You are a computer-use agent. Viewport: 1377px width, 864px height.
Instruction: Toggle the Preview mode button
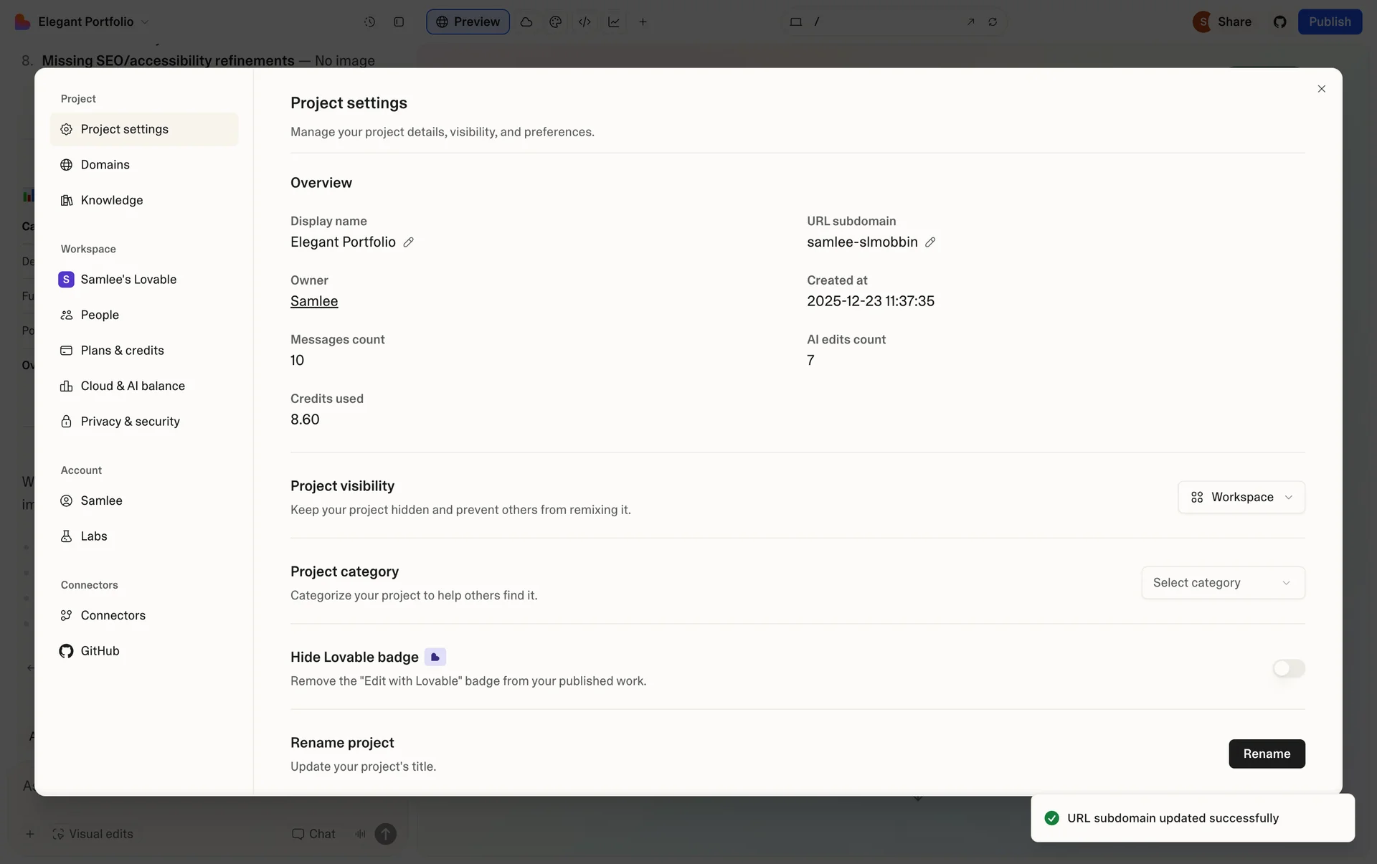468,22
